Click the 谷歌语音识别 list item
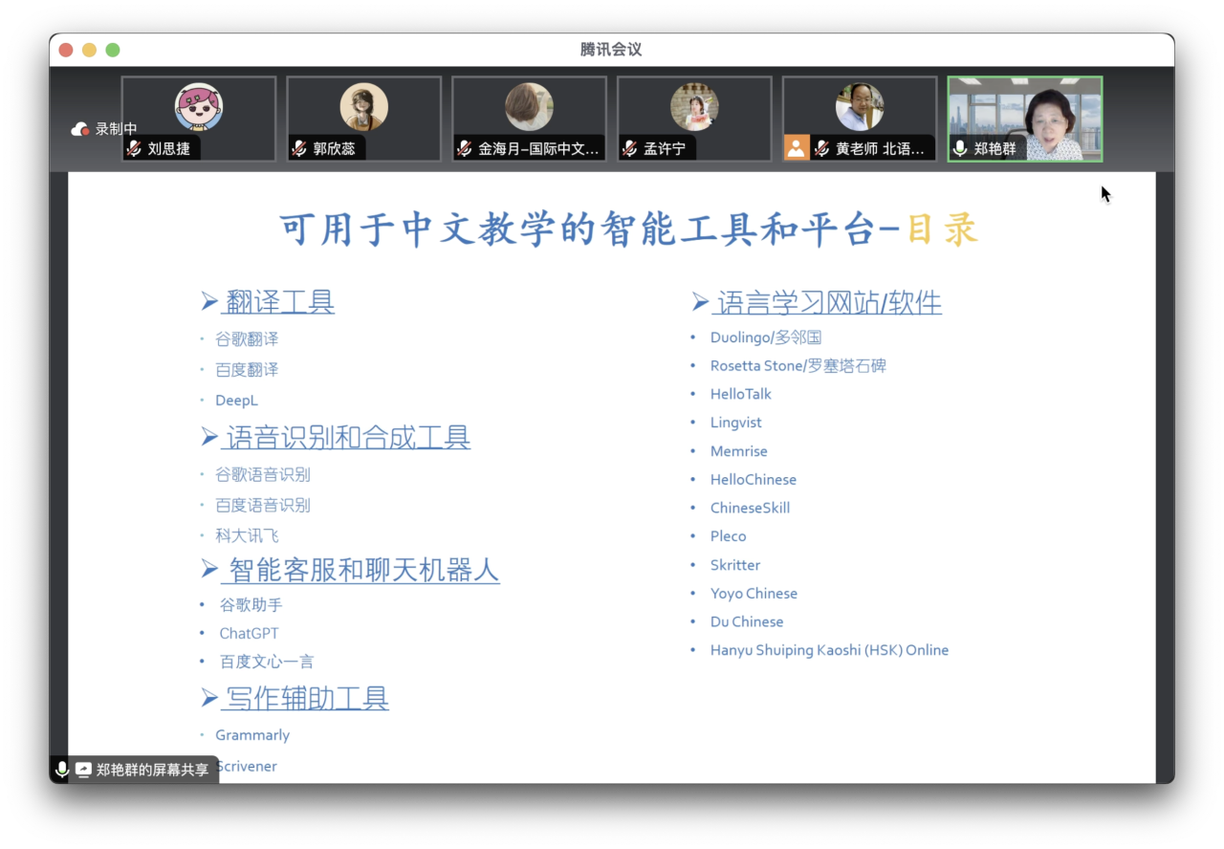This screenshot has width=1224, height=849. click(x=263, y=475)
